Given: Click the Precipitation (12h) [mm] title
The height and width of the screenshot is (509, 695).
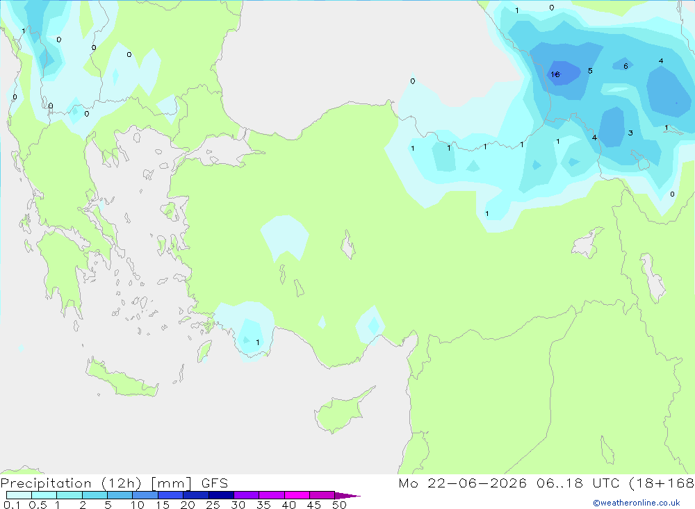Looking at the screenshot, I should (x=96, y=483).
